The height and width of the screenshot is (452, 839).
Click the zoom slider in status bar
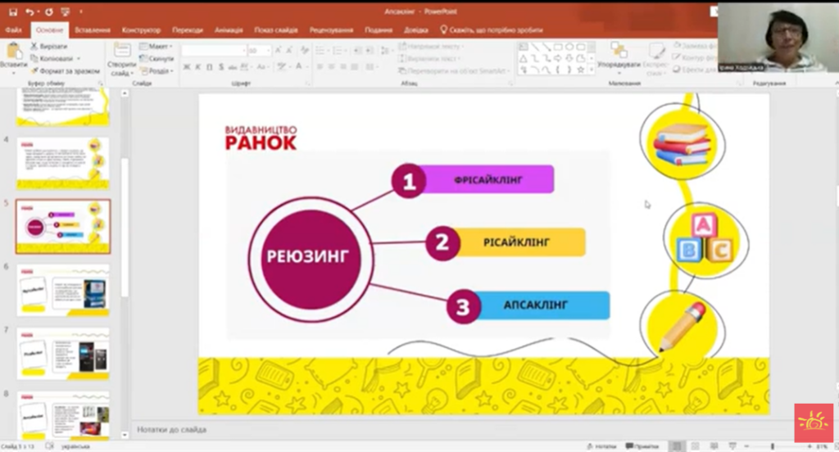pos(773,445)
